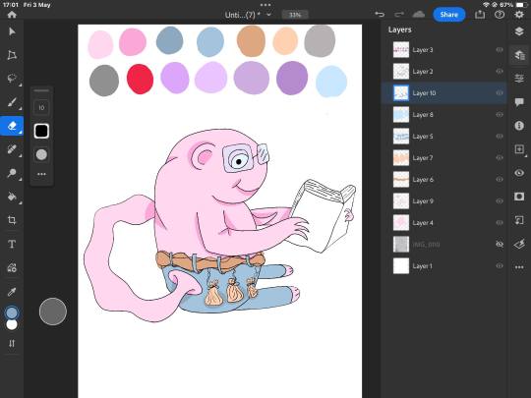Select Layer 7 in Layers panel
Image resolution: width=531 pixels, height=398 pixels.
443,158
